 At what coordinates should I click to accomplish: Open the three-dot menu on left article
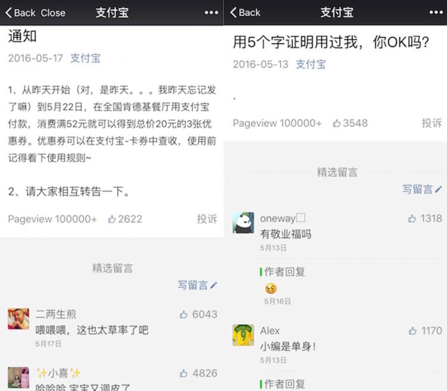(211, 13)
